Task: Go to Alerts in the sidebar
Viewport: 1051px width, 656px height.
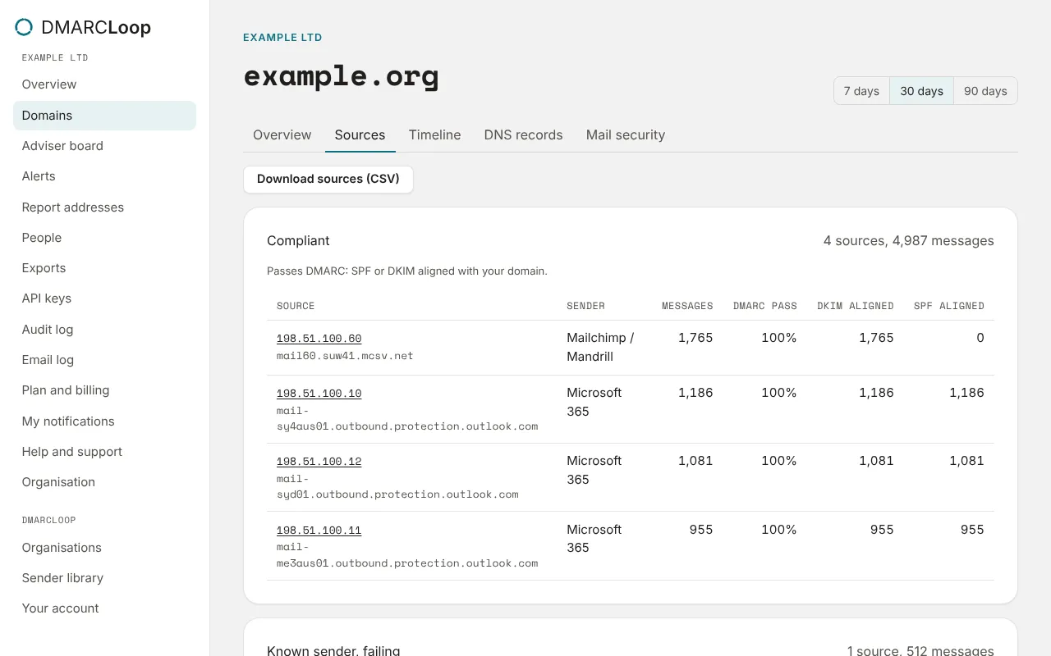Action: [104, 176]
